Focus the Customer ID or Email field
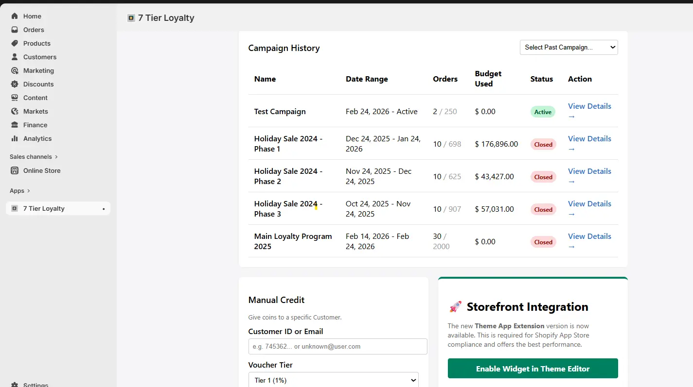This screenshot has height=387, width=693. pyautogui.click(x=338, y=346)
